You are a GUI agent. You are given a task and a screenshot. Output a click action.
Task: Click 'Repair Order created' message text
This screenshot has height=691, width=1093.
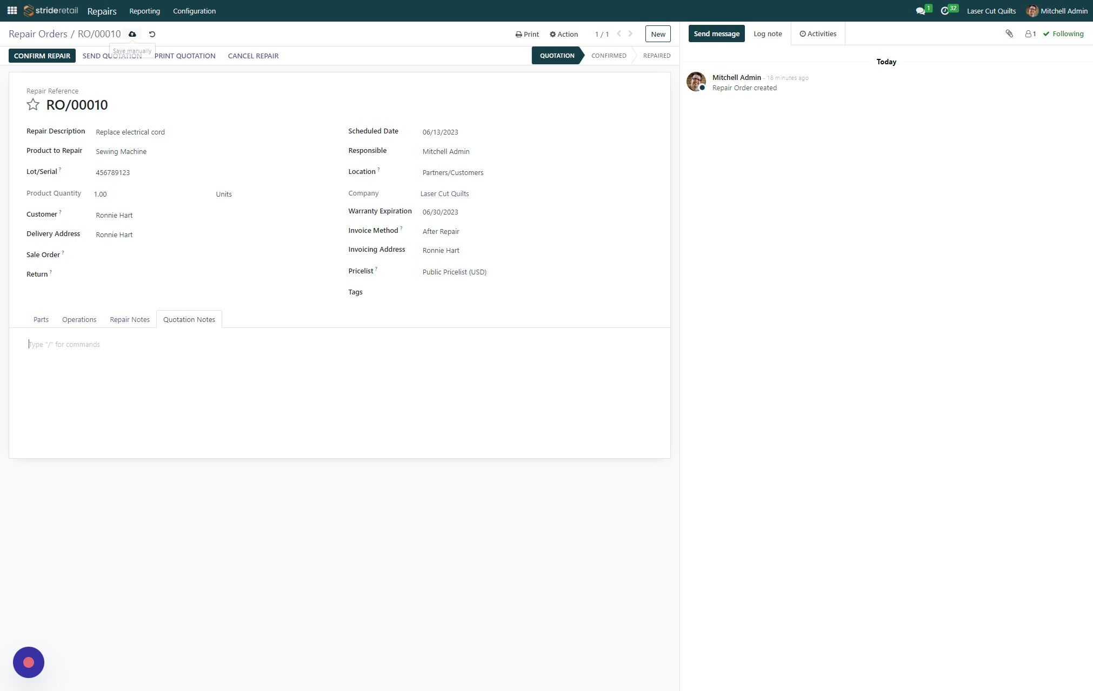(744, 88)
